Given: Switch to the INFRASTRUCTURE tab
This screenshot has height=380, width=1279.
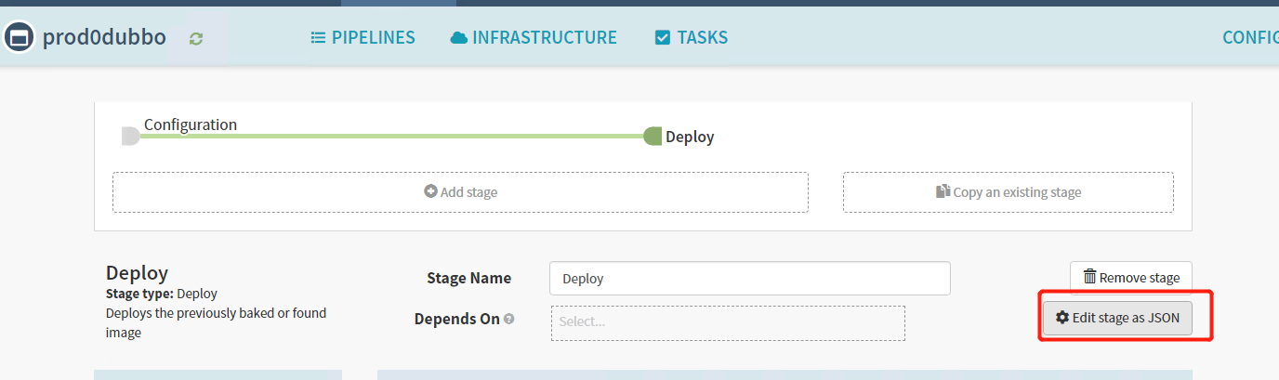Looking at the screenshot, I should [544, 38].
